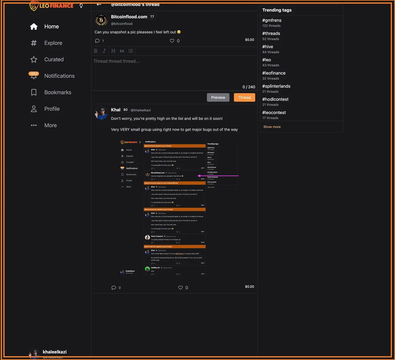Image resolution: width=395 pixels, height=360 pixels.
Task: Click the orange Thread button
Action: pyautogui.click(x=244, y=97)
